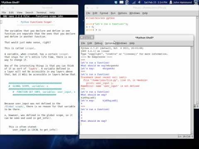
Task: Click the 'No Subprocess' line in the shell
Action: tap(97, 57)
